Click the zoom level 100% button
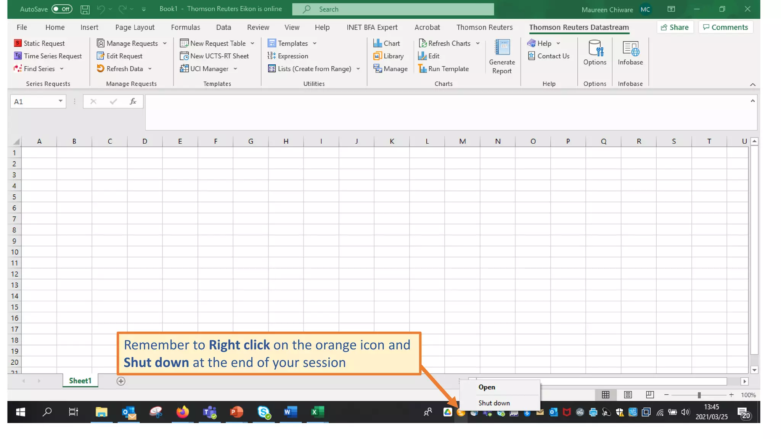 point(748,395)
